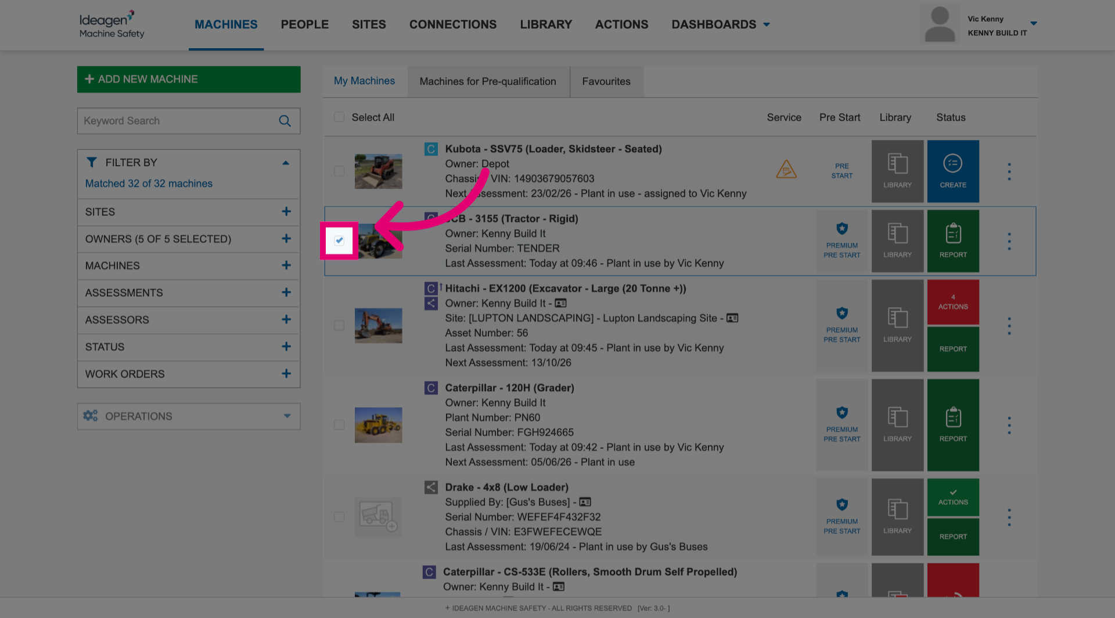
Task: Click the contact card icon after Lupton Landscaping Site
Action: click(x=732, y=318)
